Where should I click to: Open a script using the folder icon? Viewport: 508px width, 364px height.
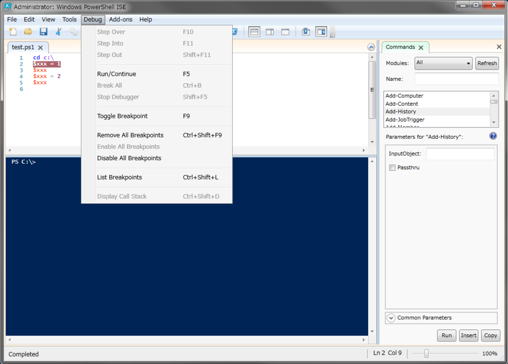(28, 31)
